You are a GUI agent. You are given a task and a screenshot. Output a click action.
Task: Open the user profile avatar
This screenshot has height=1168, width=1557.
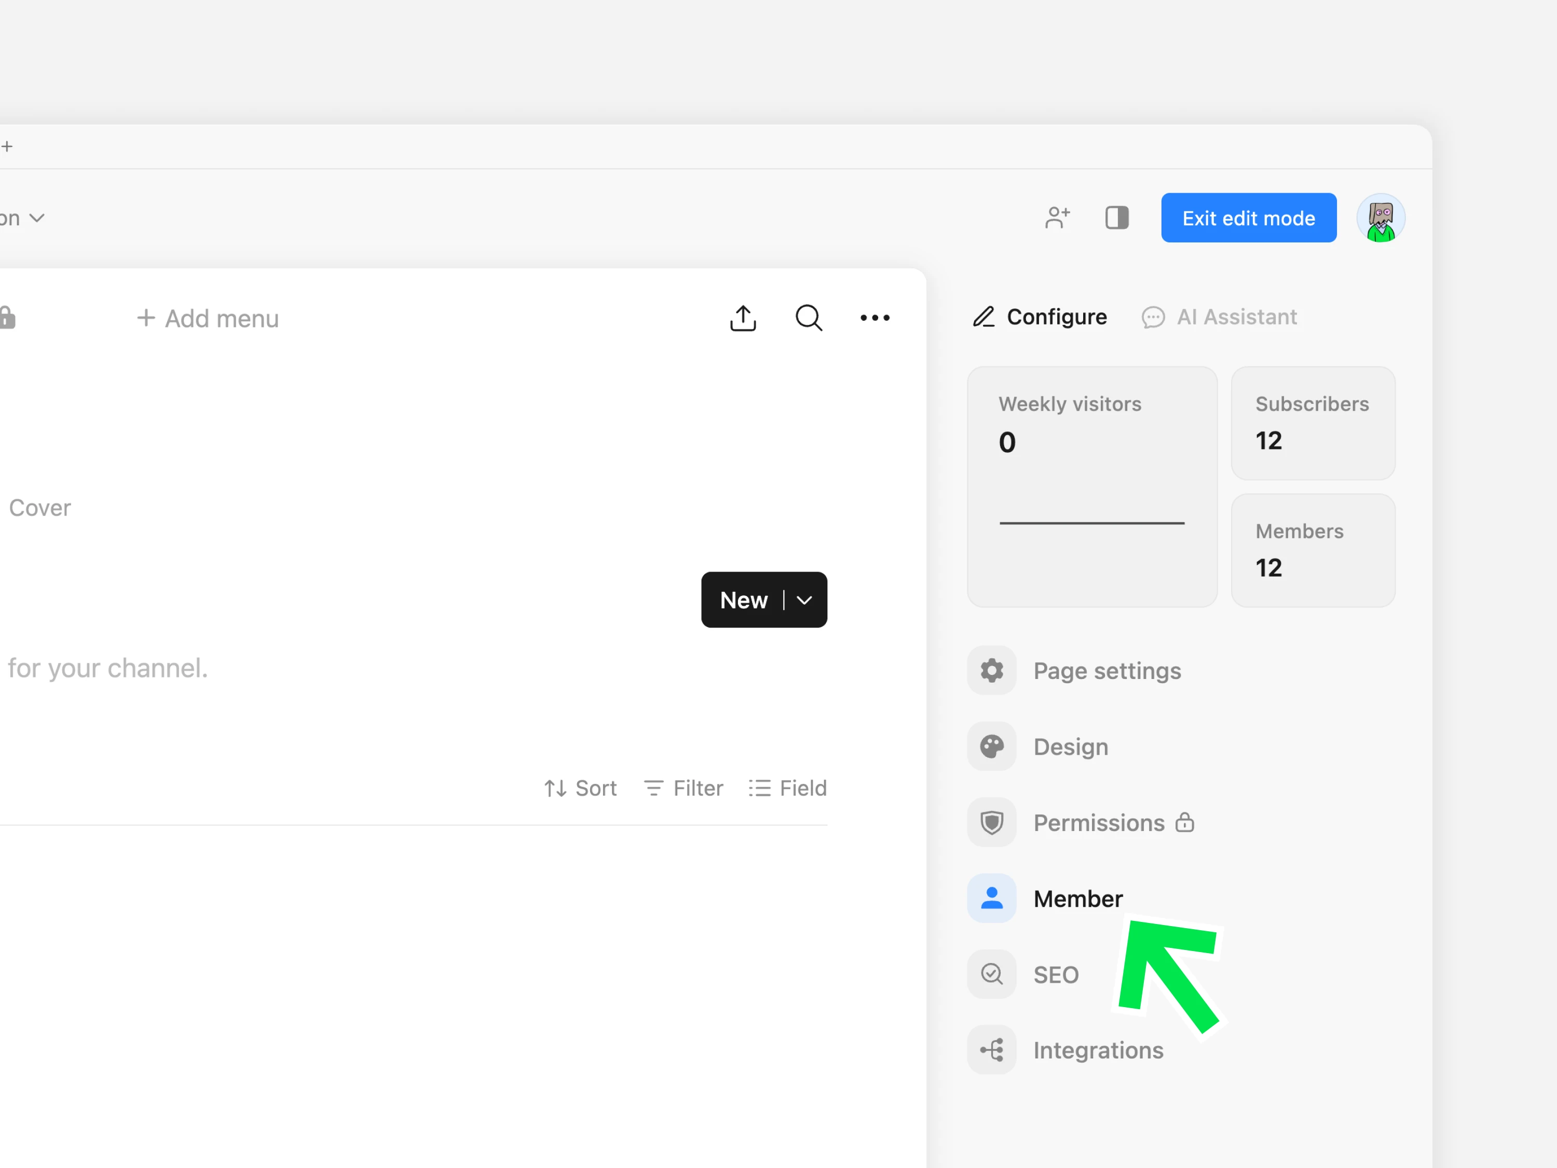pos(1381,218)
